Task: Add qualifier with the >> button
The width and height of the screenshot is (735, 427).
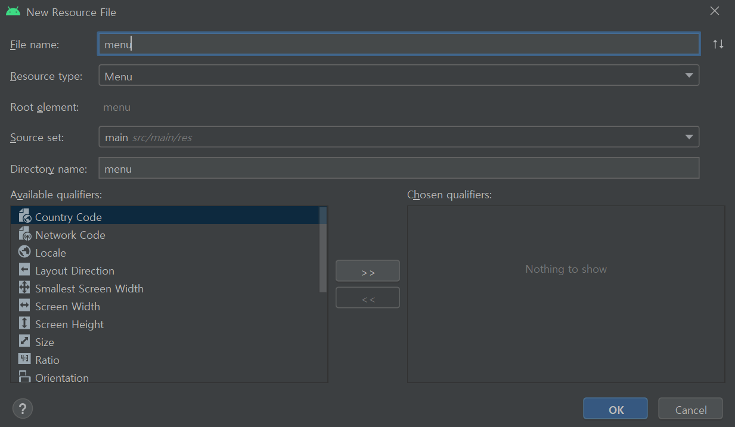Action: tap(368, 271)
